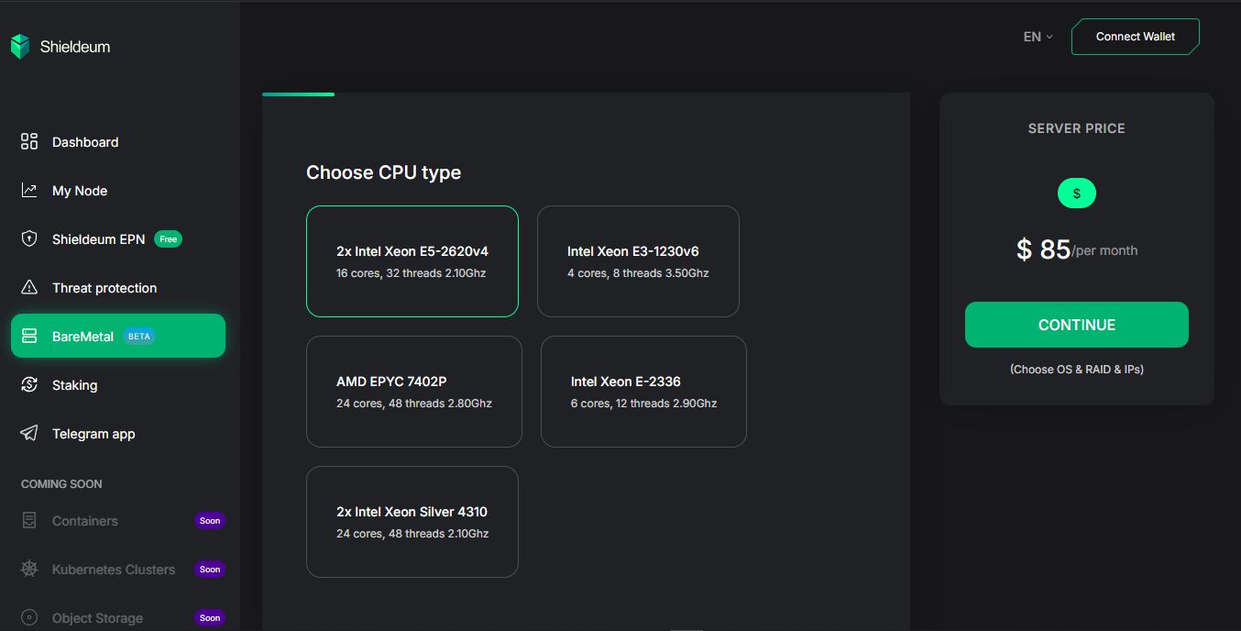Click the Free badge next to Shieldeum EPN
Screen dimensions: 1241x631
point(168,239)
